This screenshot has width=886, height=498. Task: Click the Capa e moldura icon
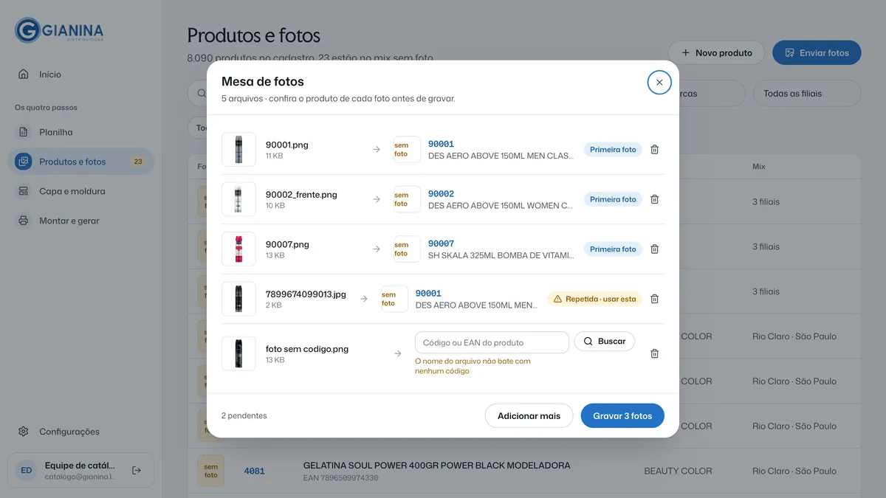(24, 191)
